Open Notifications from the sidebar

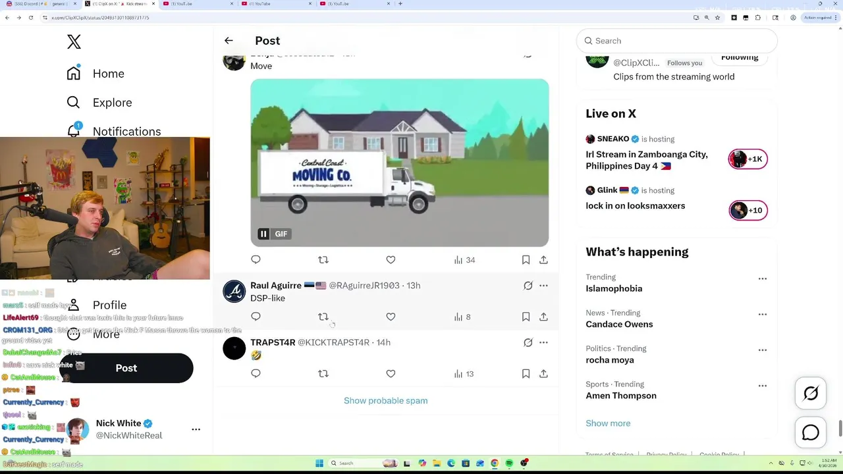click(114, 131)
